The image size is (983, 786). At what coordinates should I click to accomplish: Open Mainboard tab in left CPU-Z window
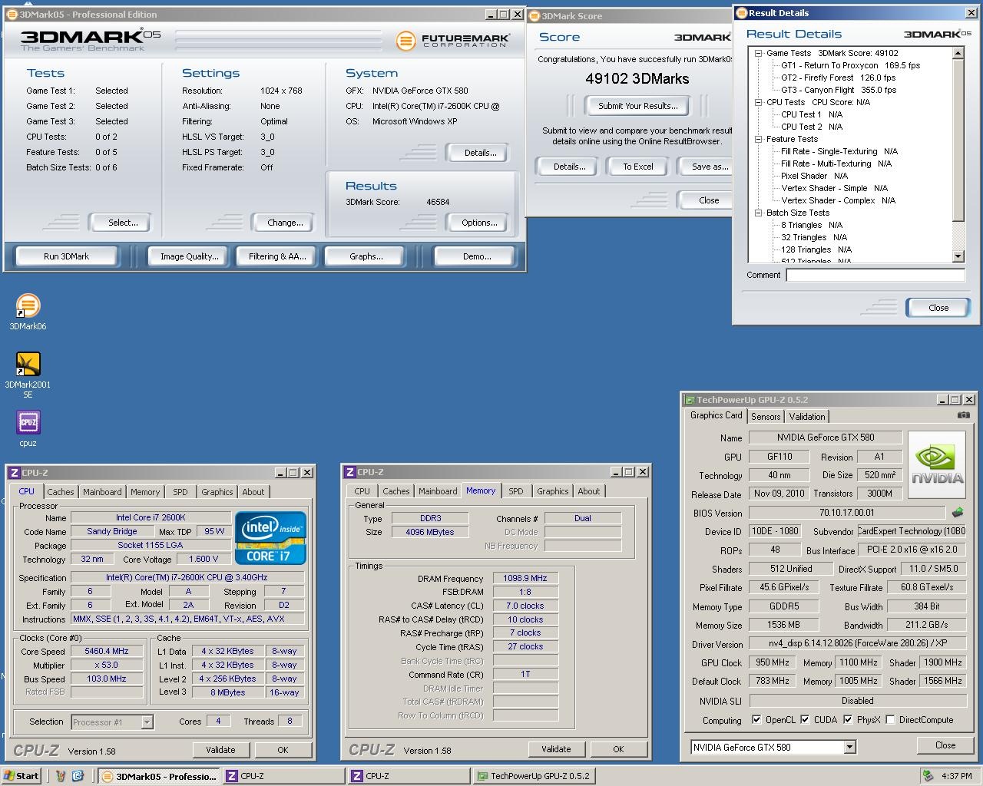(x=102, y=492)
